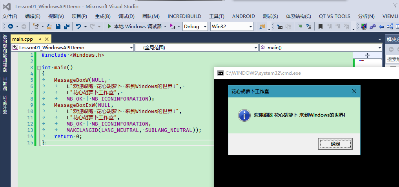Click the new project icon
This screenshot has height=187, width=399.
point(36,26)
